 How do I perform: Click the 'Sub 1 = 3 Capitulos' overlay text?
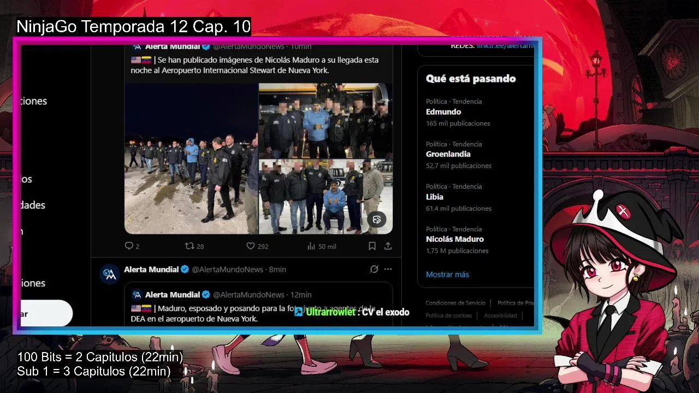coord(93,371)
